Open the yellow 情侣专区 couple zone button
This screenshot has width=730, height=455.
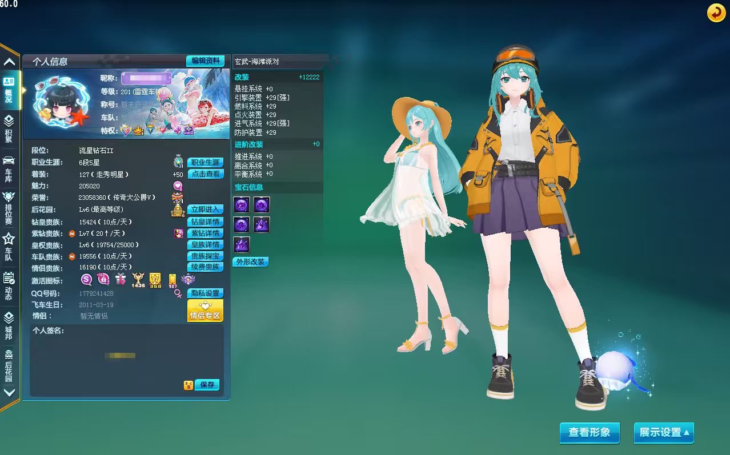[205, 311]
